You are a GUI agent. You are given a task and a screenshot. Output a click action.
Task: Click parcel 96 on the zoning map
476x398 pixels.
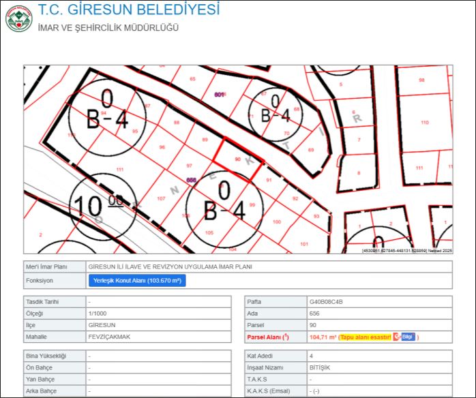tap(162, 147)
